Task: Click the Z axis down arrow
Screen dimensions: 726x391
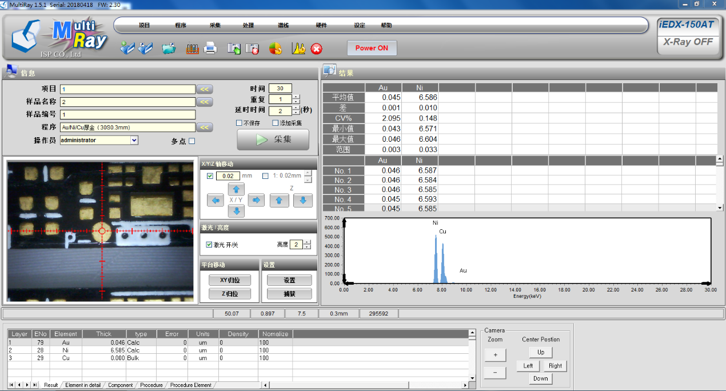Action: [303, 200]
